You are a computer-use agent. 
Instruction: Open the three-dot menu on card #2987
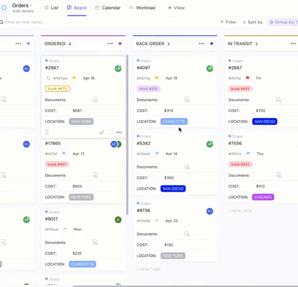119,132
